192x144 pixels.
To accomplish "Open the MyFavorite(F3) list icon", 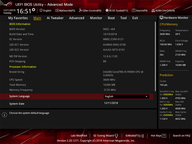I will [x=57, y=10].
